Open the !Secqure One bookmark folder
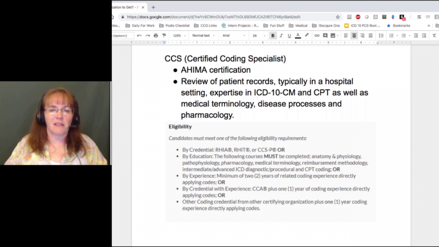The height and width of the screenshot is (247, 439). 326,25
